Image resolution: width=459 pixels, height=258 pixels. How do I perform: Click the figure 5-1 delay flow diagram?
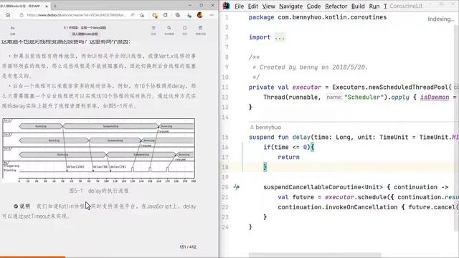(x=99, y=150)
